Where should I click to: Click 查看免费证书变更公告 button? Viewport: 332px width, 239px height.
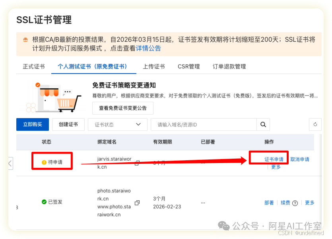point(123,108)
